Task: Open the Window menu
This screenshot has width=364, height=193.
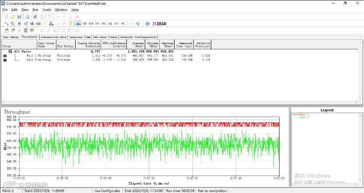Action: tap(61, 10)
